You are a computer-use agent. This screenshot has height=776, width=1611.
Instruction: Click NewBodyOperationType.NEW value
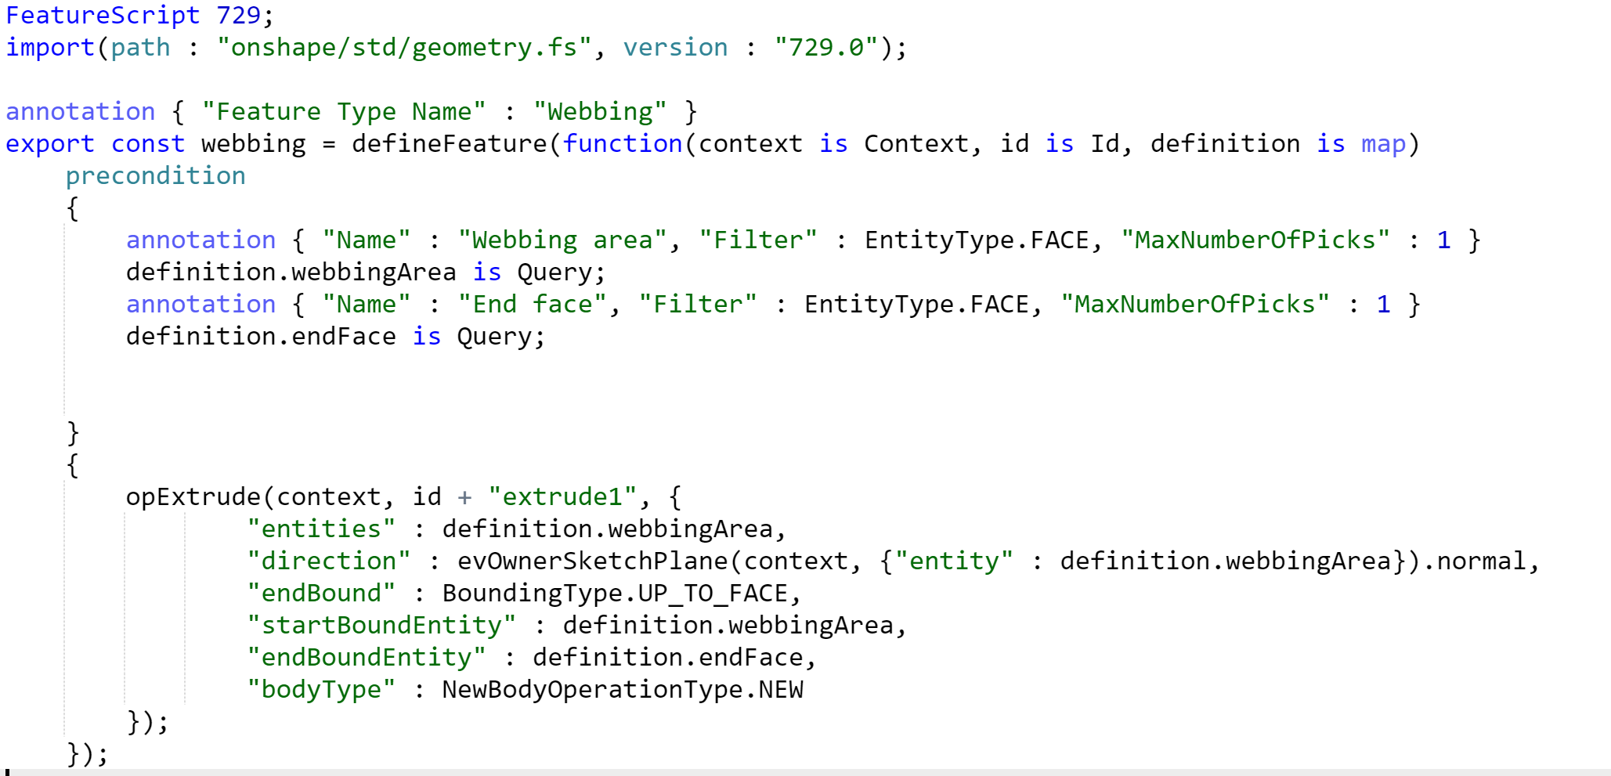coord(623,689)
